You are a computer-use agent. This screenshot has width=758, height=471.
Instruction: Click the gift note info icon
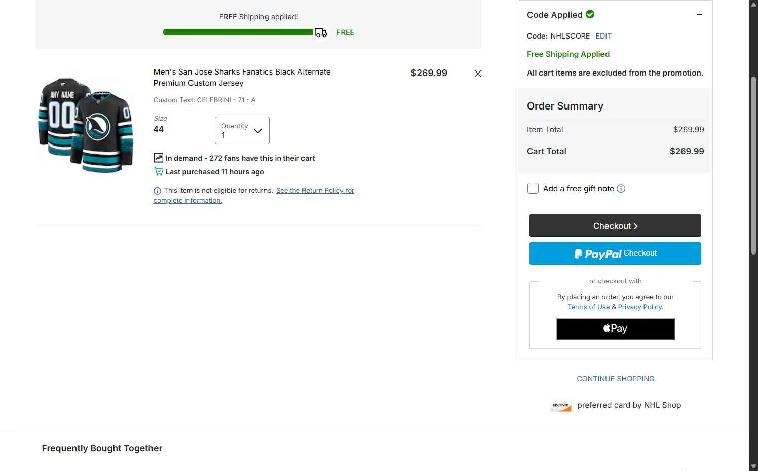621,189
